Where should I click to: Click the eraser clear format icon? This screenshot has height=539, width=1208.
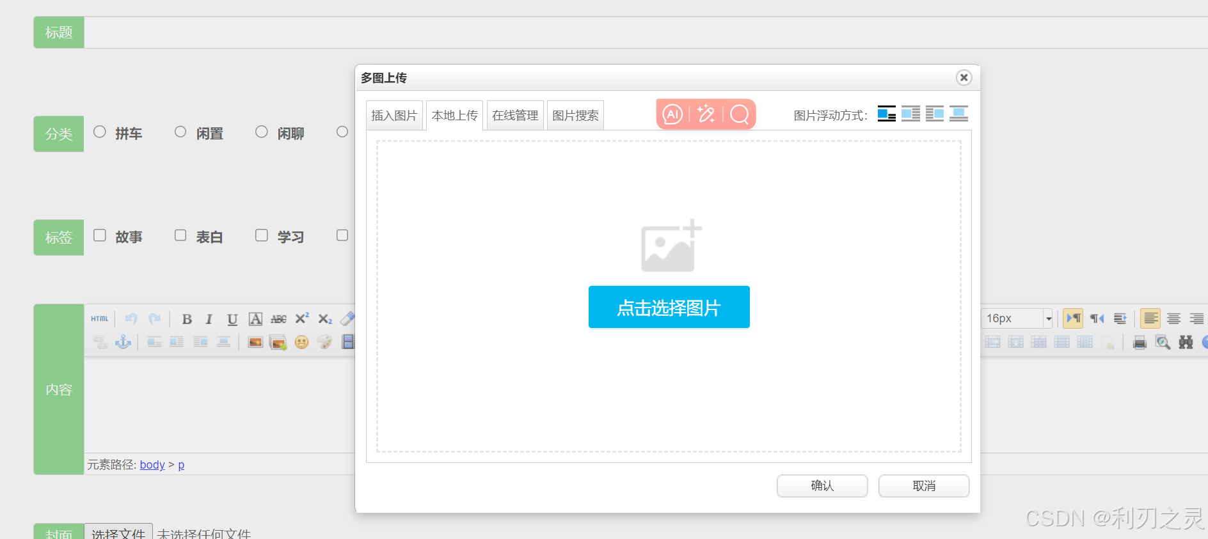(x=347, y=318)
